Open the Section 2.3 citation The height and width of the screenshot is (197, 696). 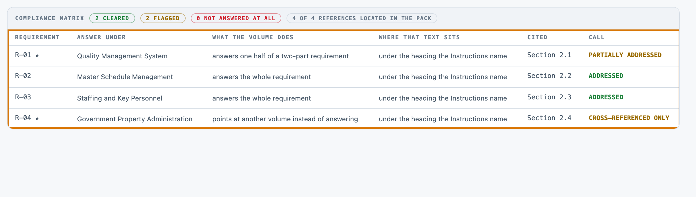tap(549, 97)
